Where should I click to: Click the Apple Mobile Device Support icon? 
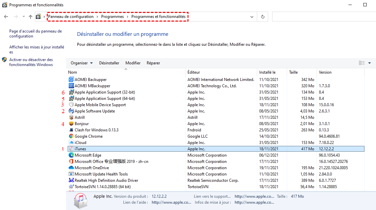[x=71, y=105]
